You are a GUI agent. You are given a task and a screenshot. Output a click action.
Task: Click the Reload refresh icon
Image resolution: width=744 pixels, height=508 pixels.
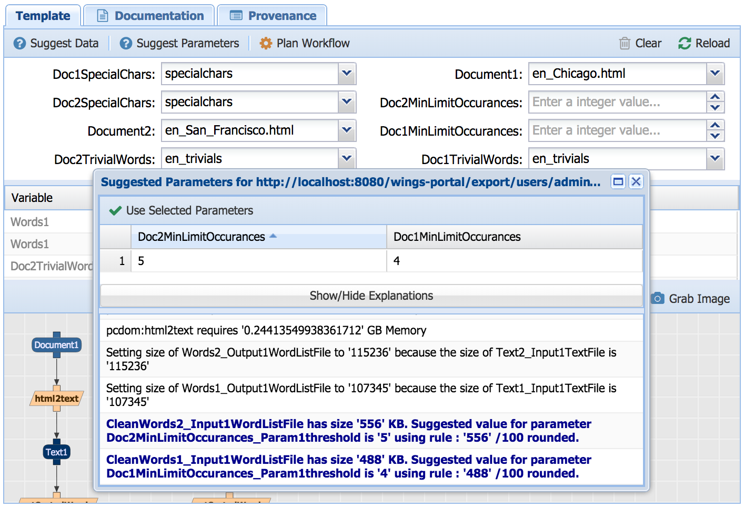point(685,43)
